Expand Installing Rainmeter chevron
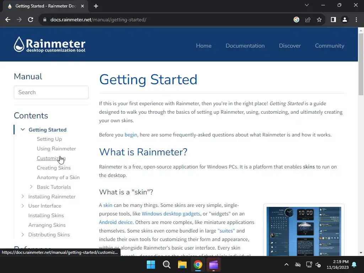 [22, 196]
